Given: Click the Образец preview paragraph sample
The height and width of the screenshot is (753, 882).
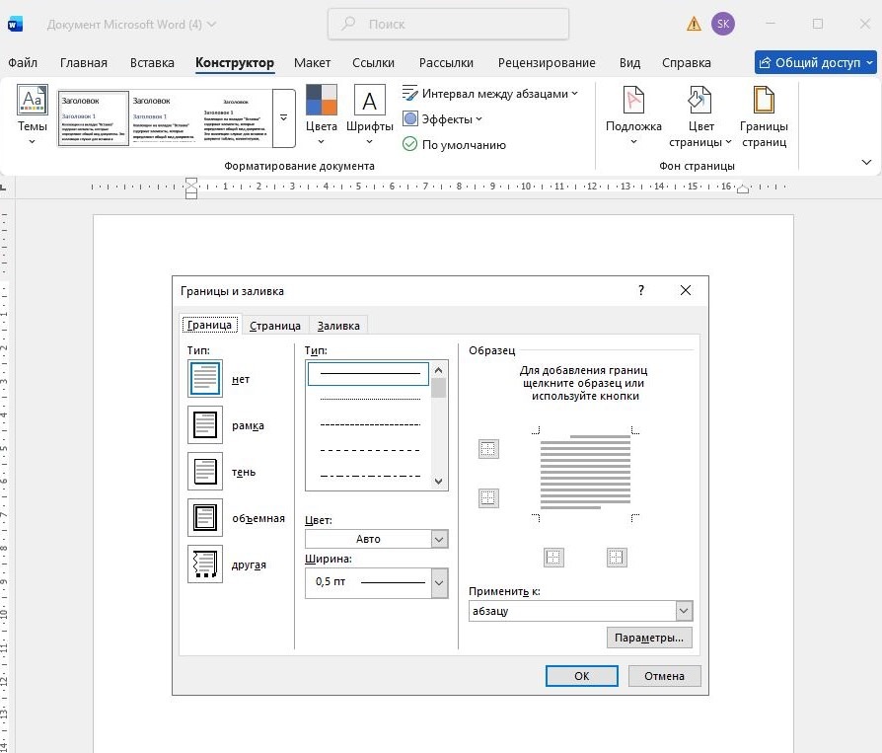Looking at the screenshot, I should 585,472.
